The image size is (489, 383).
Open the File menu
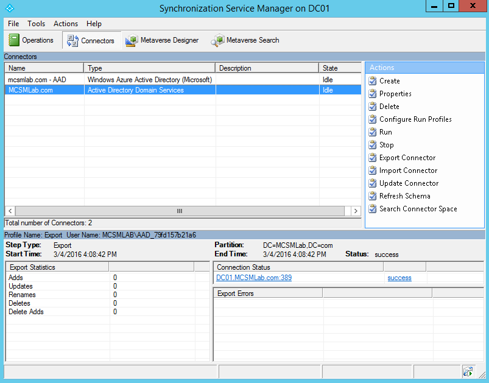tap(13, 24)
